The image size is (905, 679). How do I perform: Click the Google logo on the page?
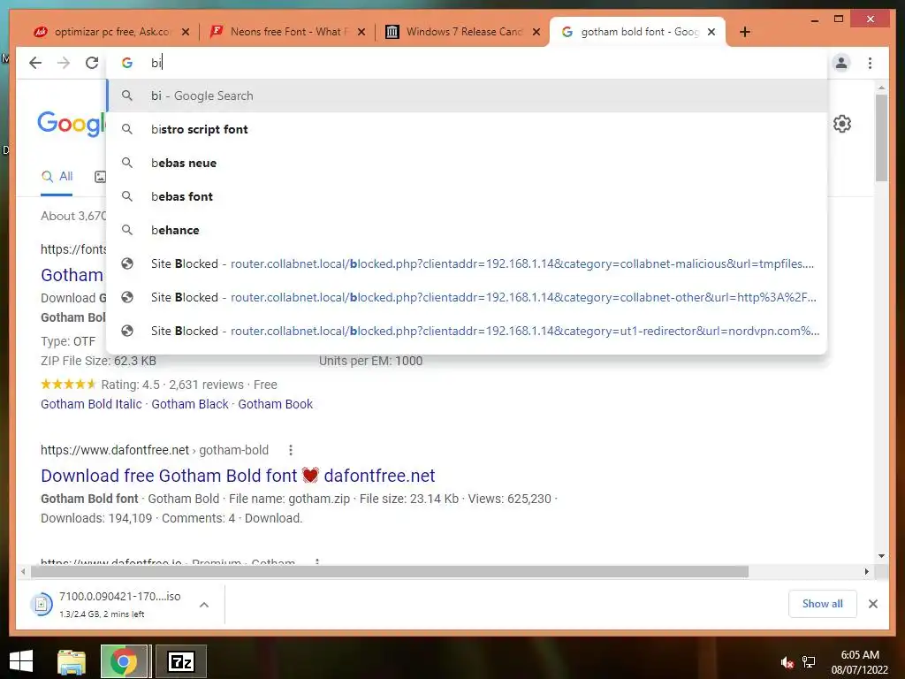point(72,124)
